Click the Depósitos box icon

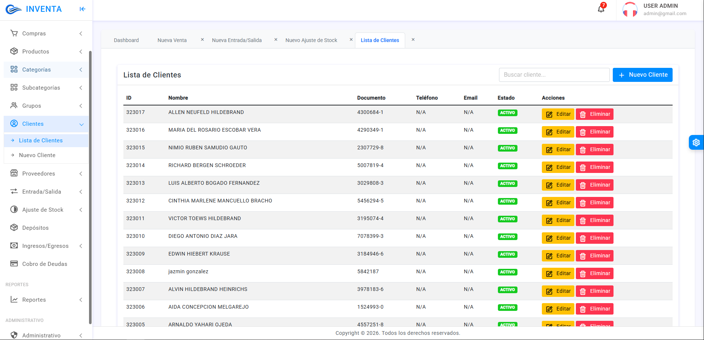[14, 228]
